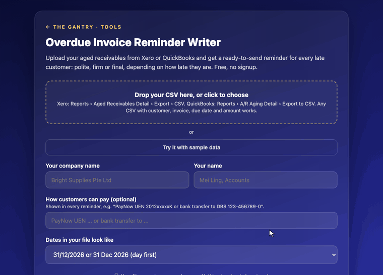Click the How customers can pay field
This screenshot has width=383, height=275.
coord(191,220)
